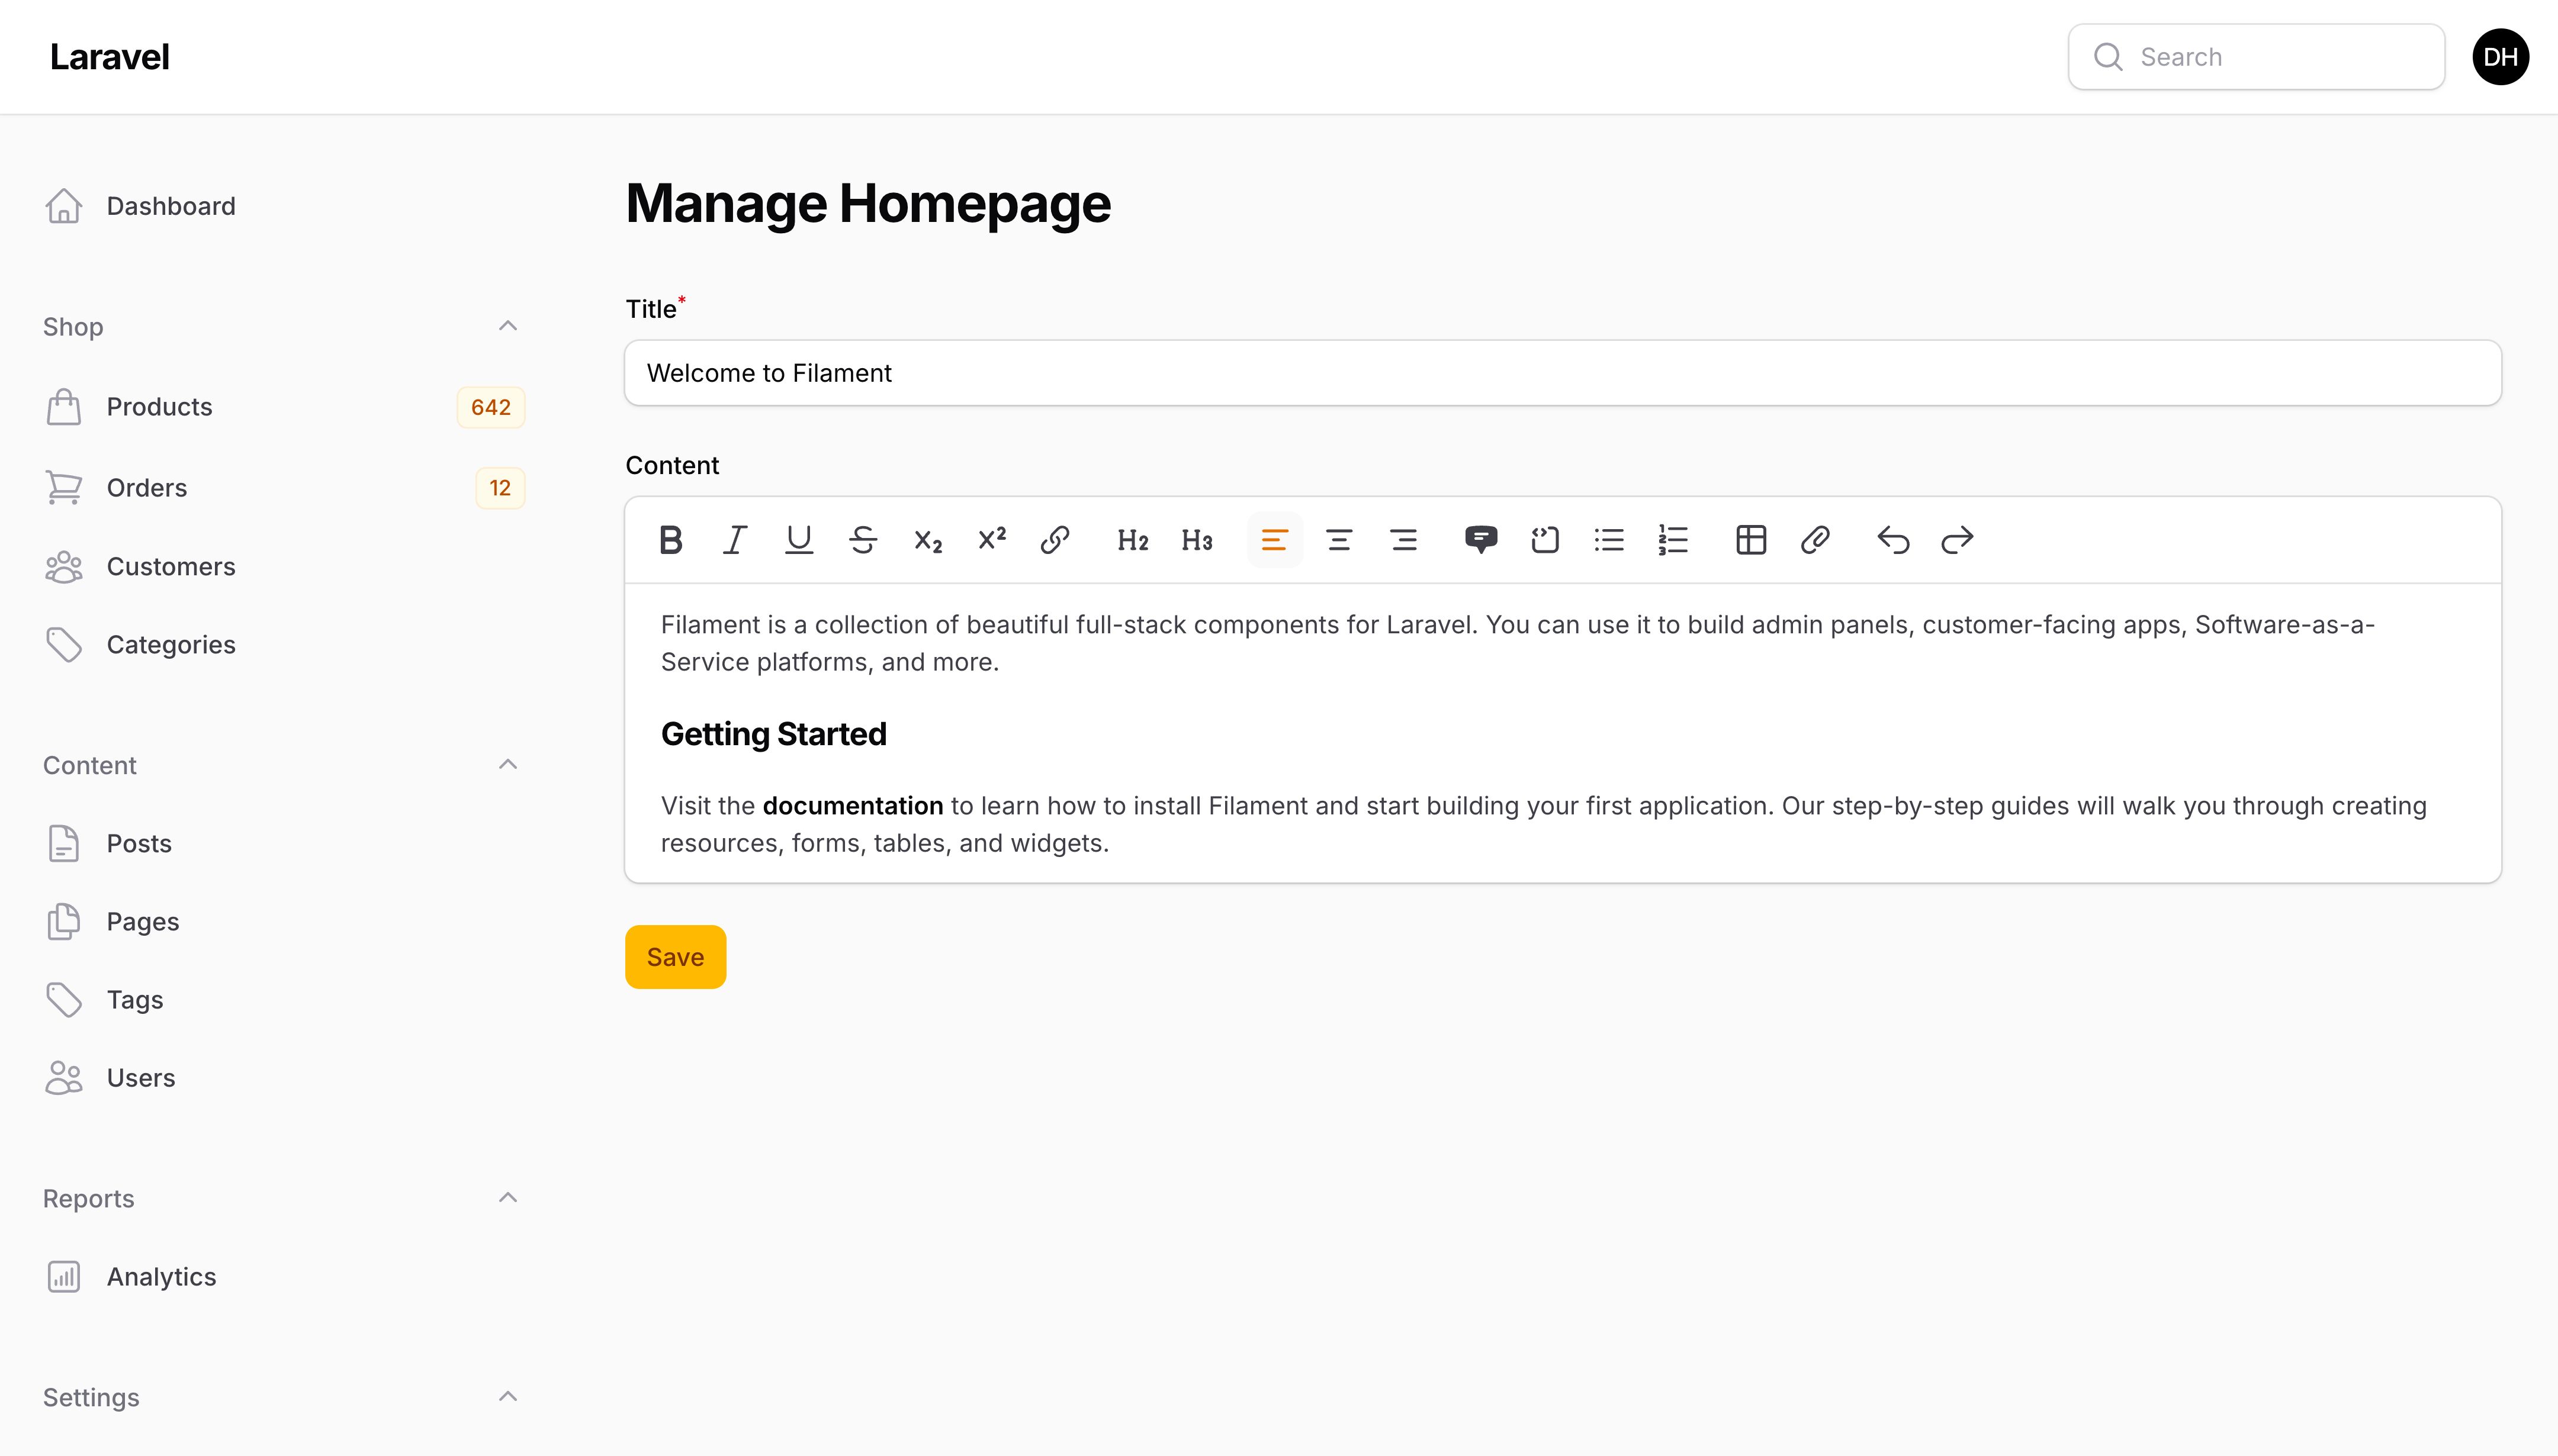Open Analytics reports
Viewport: 2558px width, 1456px height.
[283, 1277]
